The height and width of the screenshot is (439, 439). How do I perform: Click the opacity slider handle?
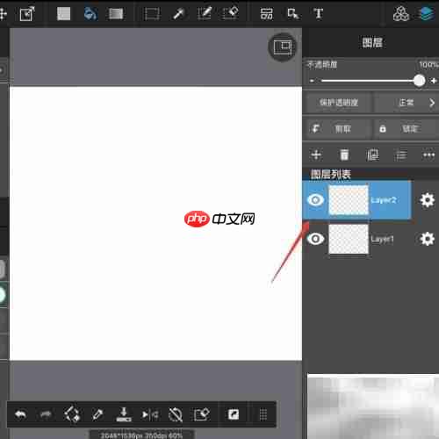(419, 81)
